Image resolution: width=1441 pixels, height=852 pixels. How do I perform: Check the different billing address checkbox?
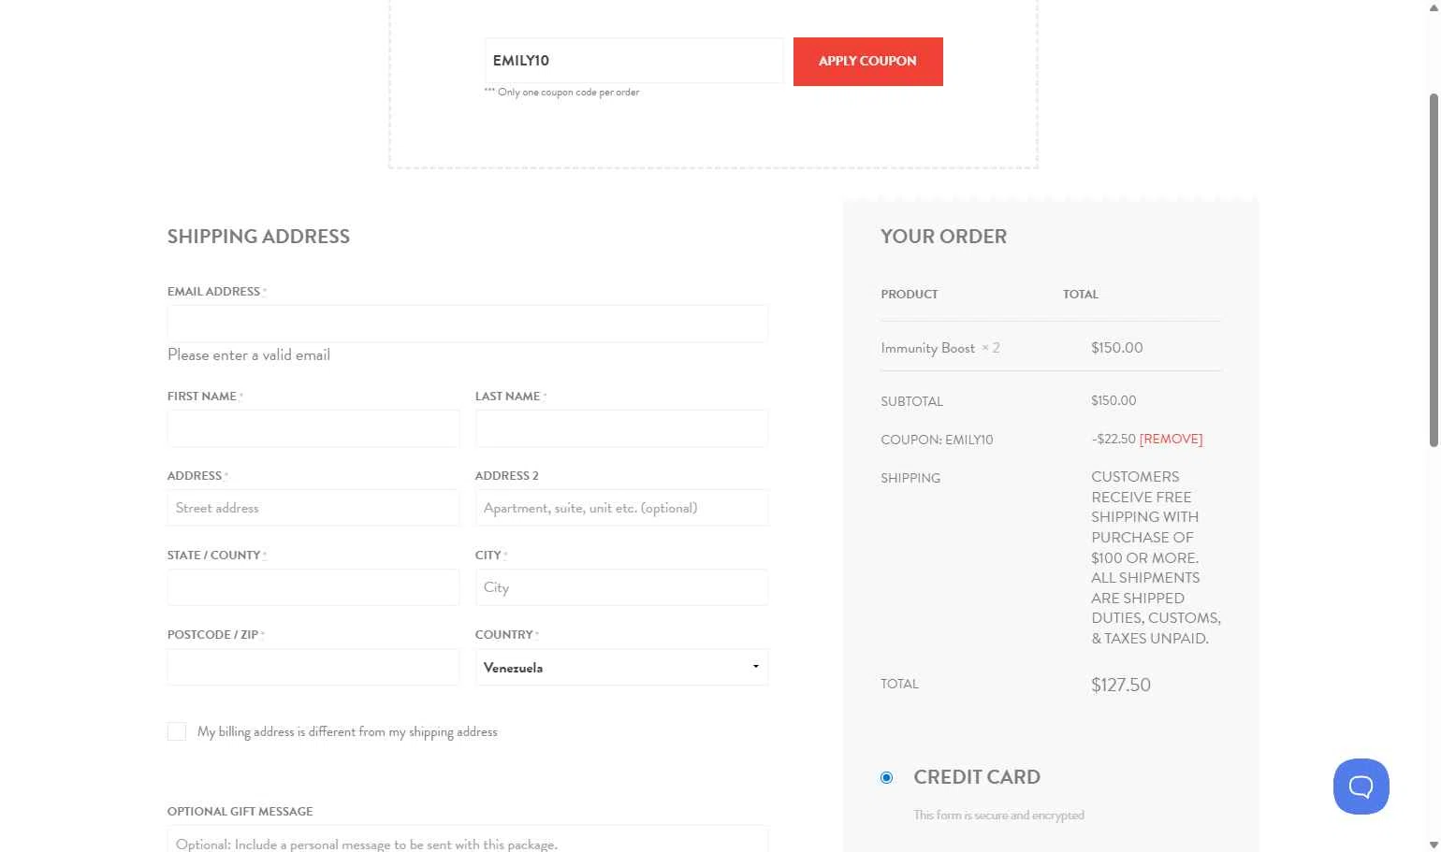point(177,731)
